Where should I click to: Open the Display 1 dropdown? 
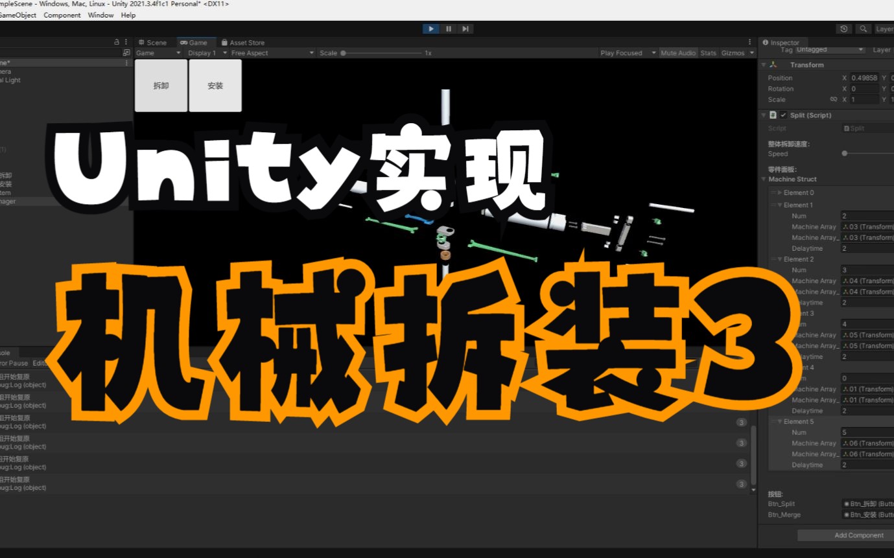[x=207, y=53]
